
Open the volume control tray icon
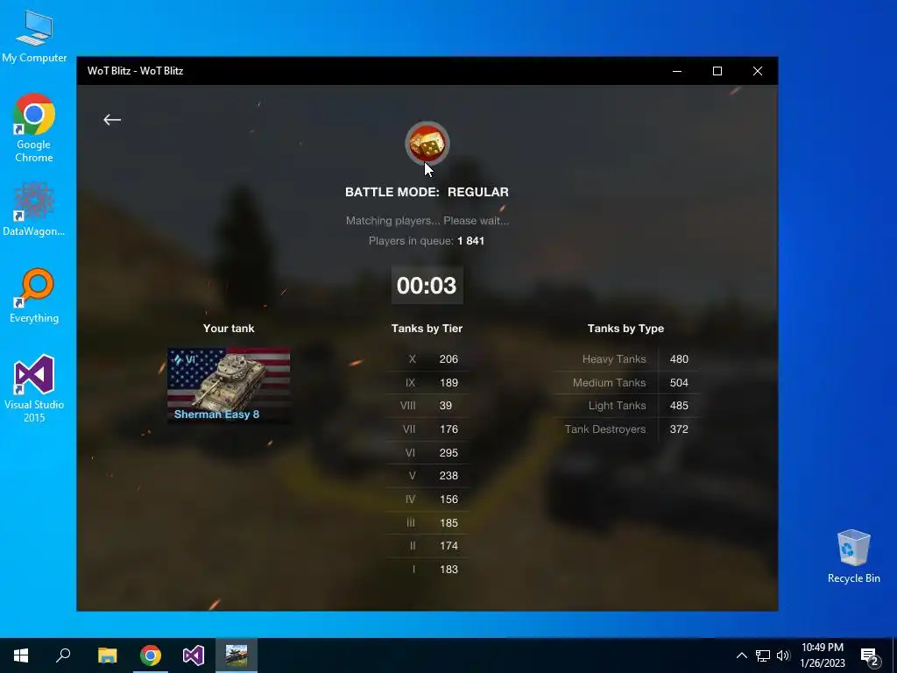coord(783,655)
